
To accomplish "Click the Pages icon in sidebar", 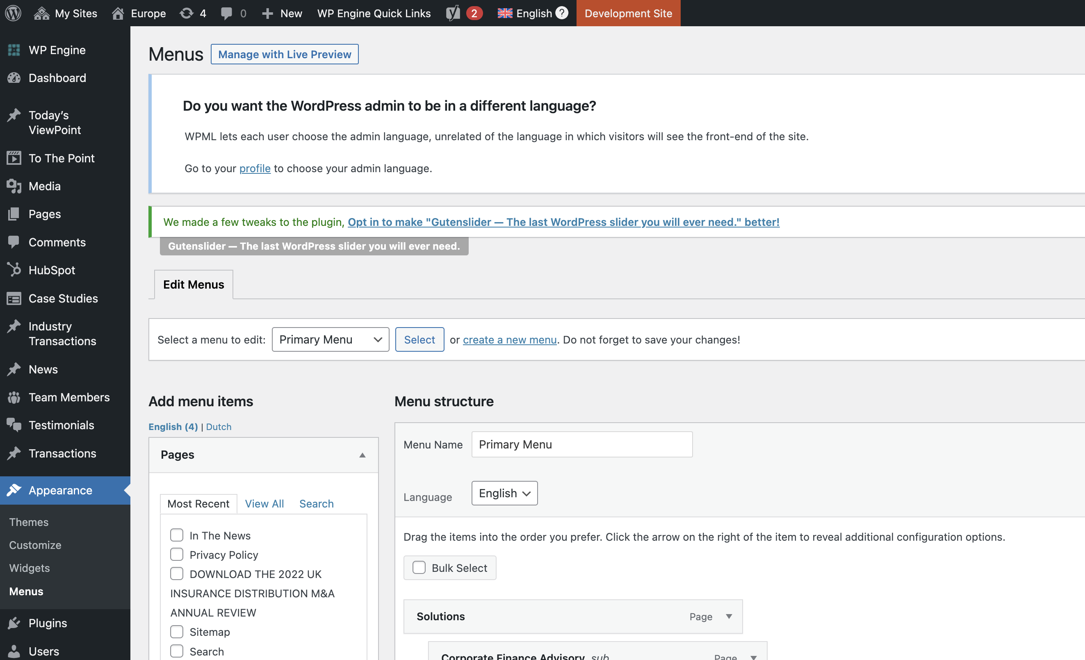I will (14, 214).
